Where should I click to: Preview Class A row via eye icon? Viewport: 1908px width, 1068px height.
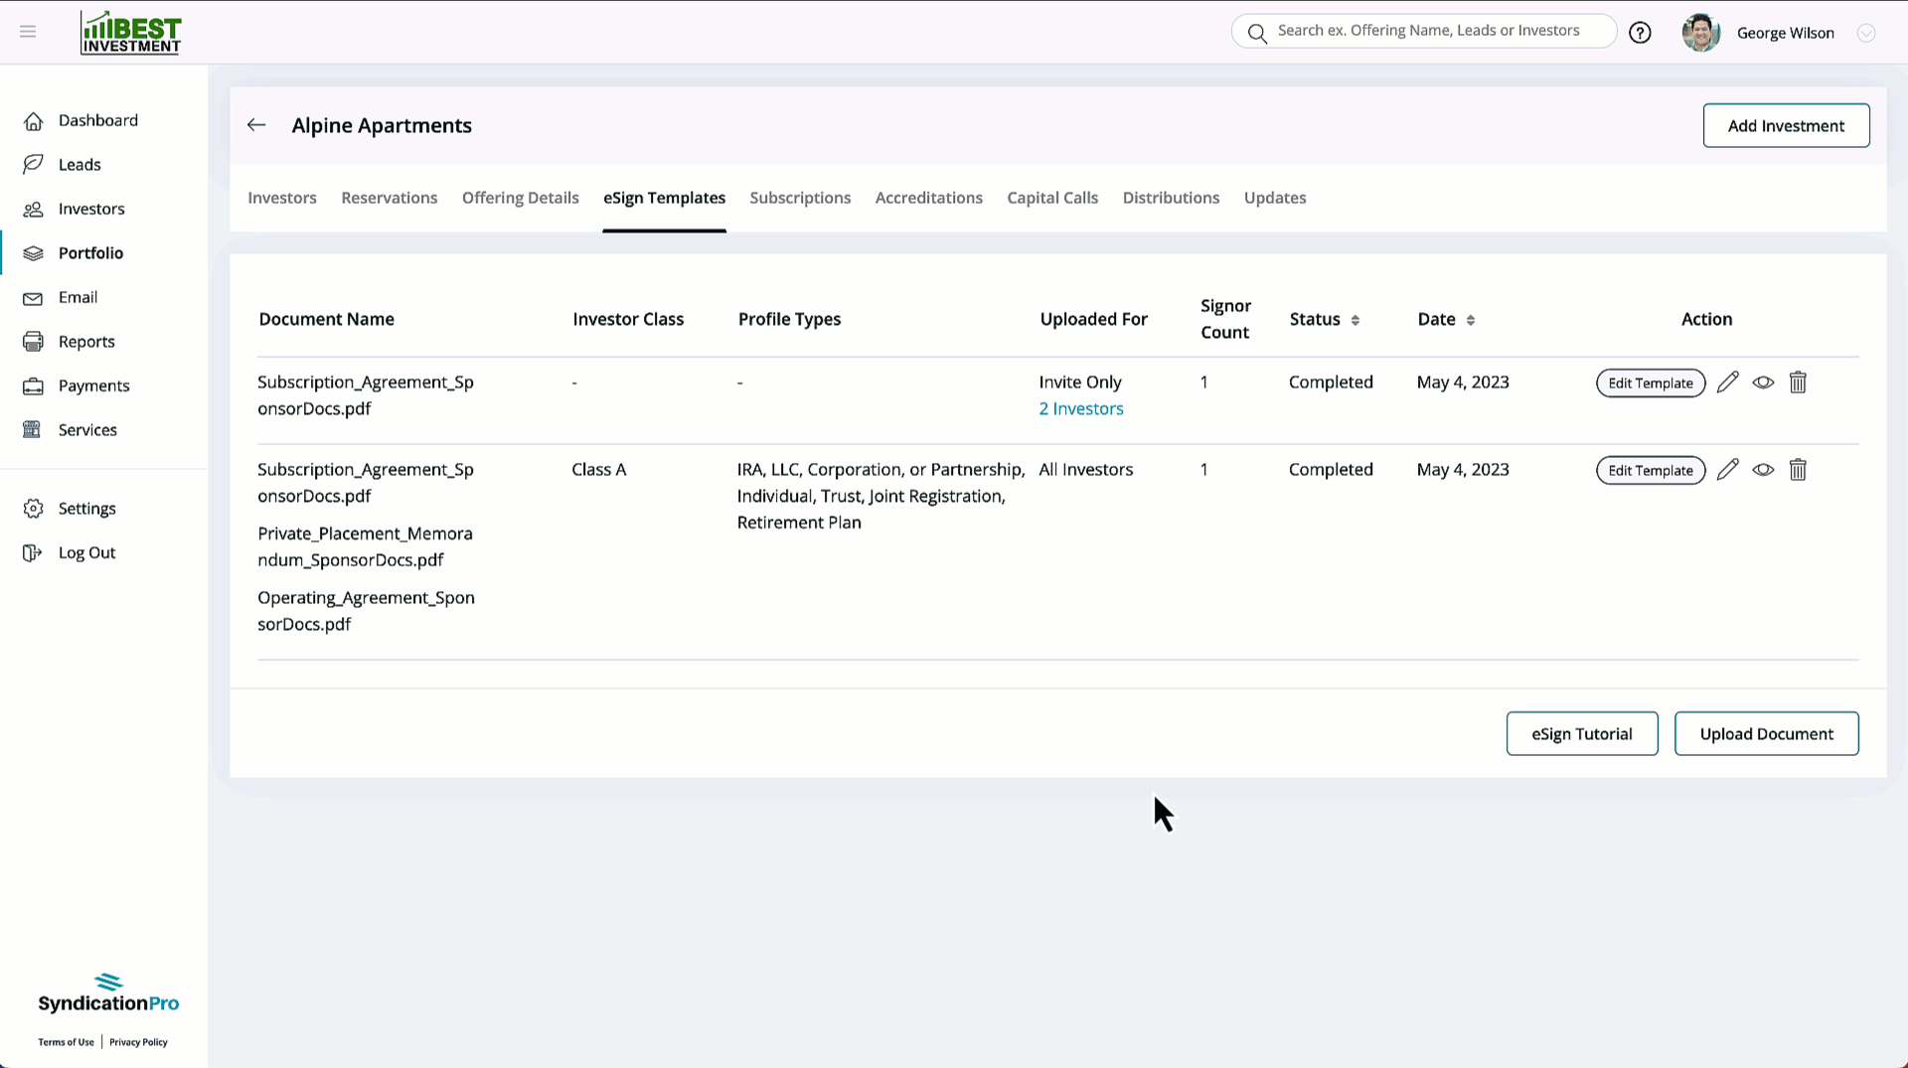coord(1763,470)
